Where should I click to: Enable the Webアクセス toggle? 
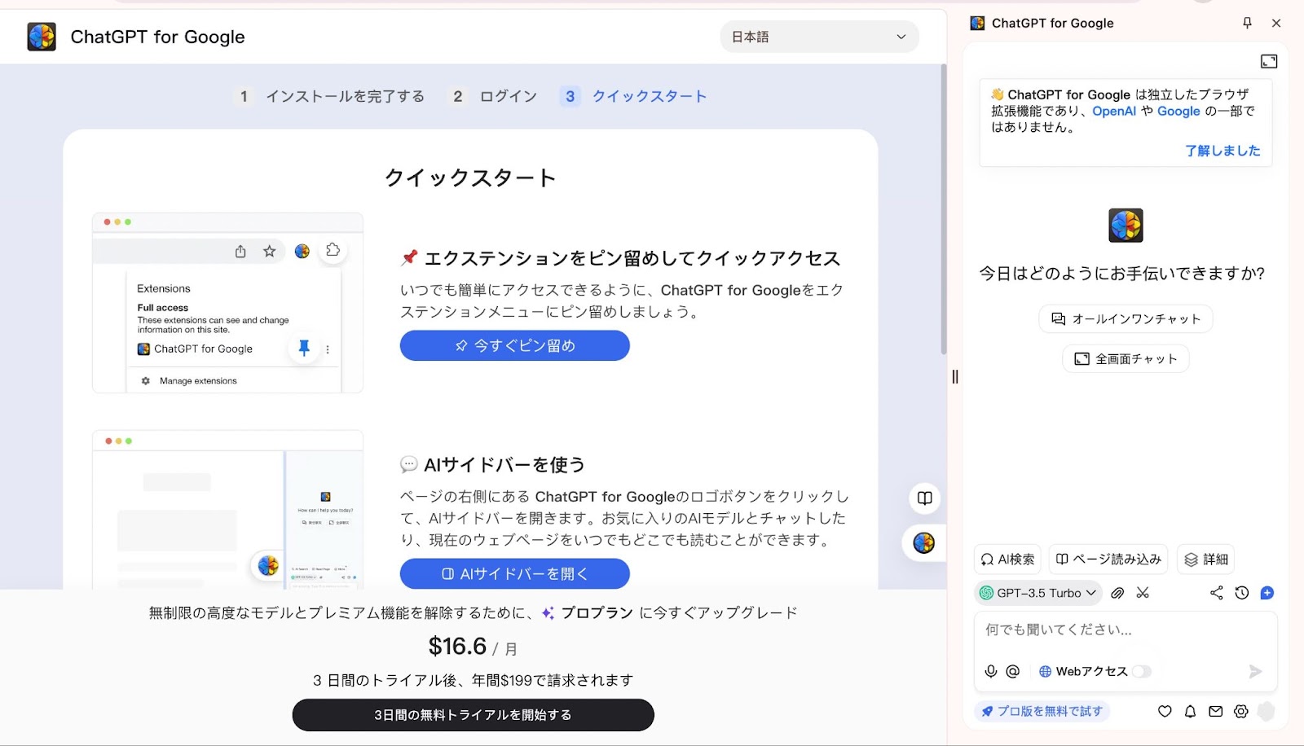(x=1141, y=671)
